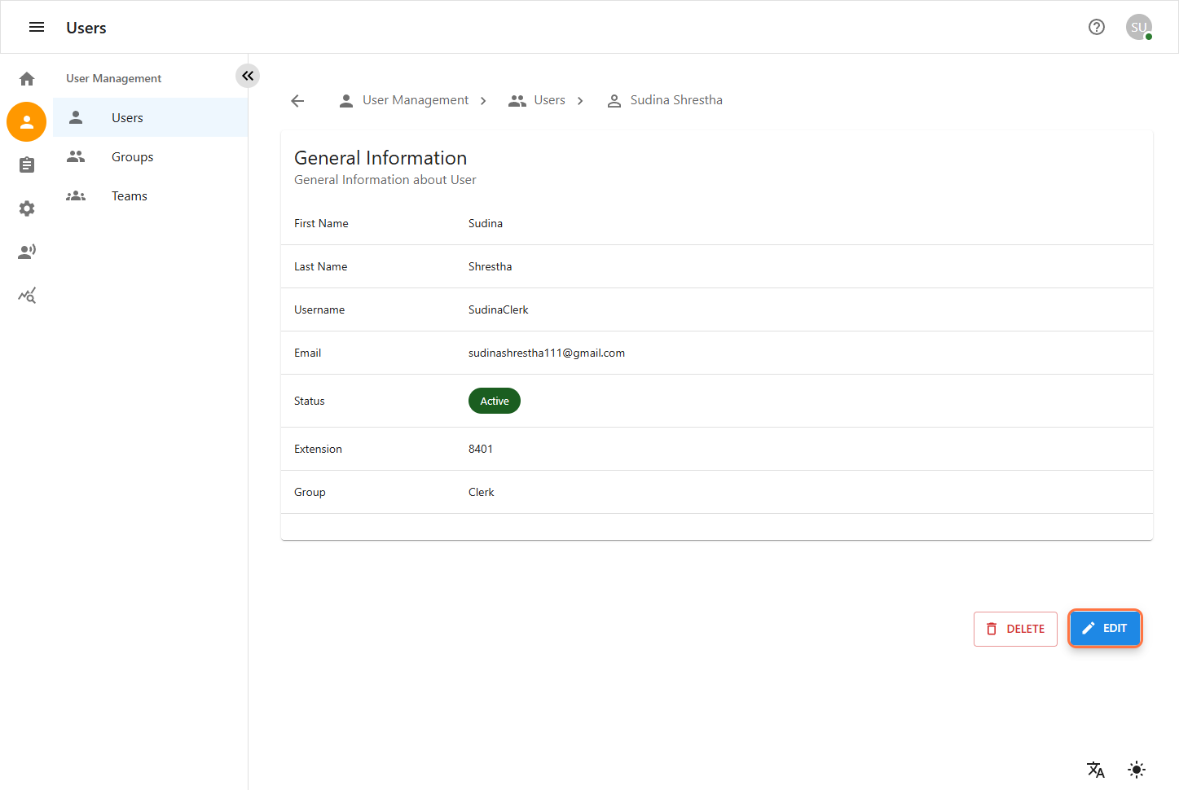Toggle the light/dark theme sun icon
This screenshot has width=1179, height=790.
(x=1137, y=770)
